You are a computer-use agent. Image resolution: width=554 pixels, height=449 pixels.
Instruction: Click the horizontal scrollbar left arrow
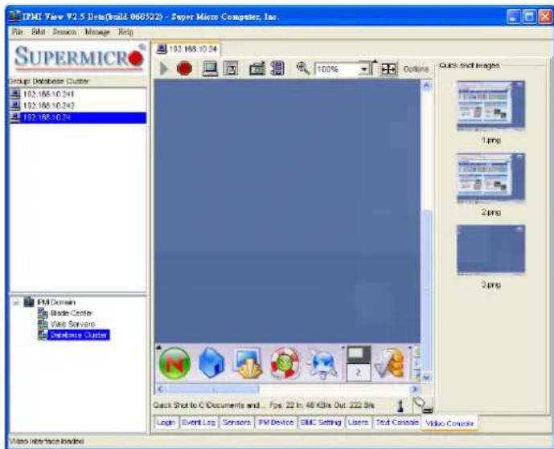tap(160, 389)
